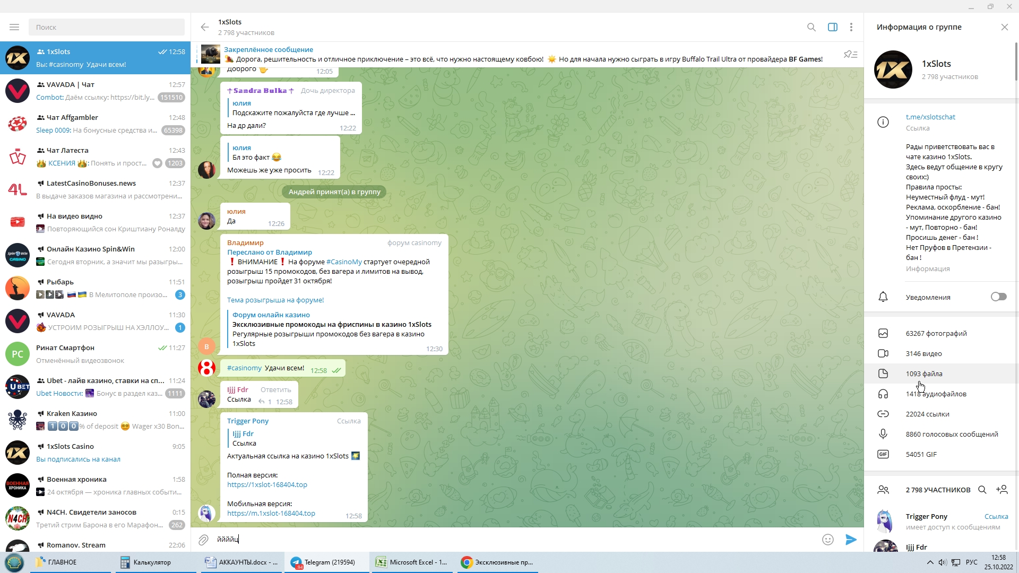Open 1093 files shared media
This screenshot has height=573, width=1019.
click(940, 374)
